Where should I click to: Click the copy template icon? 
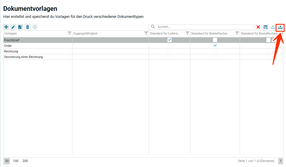pyautogui.click(x=20, y=27)
